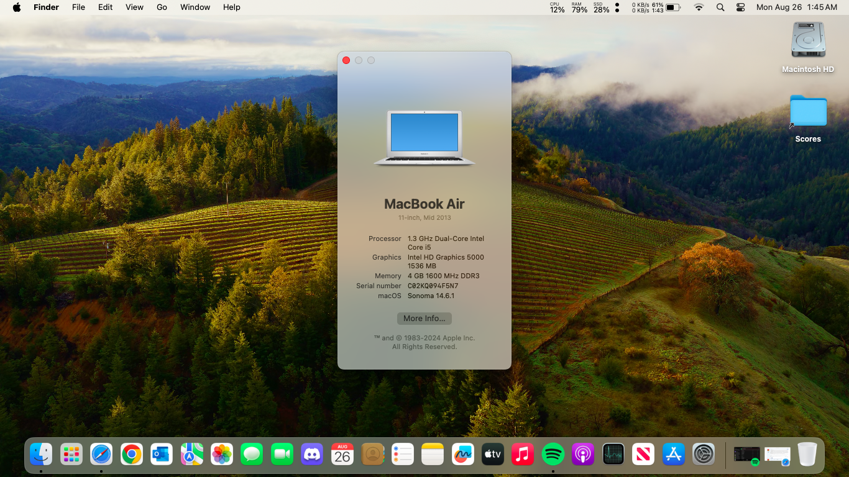This screenshot has height=477, width=849.
Task: Open Spotlight search in menu bar
Action: 720,7
